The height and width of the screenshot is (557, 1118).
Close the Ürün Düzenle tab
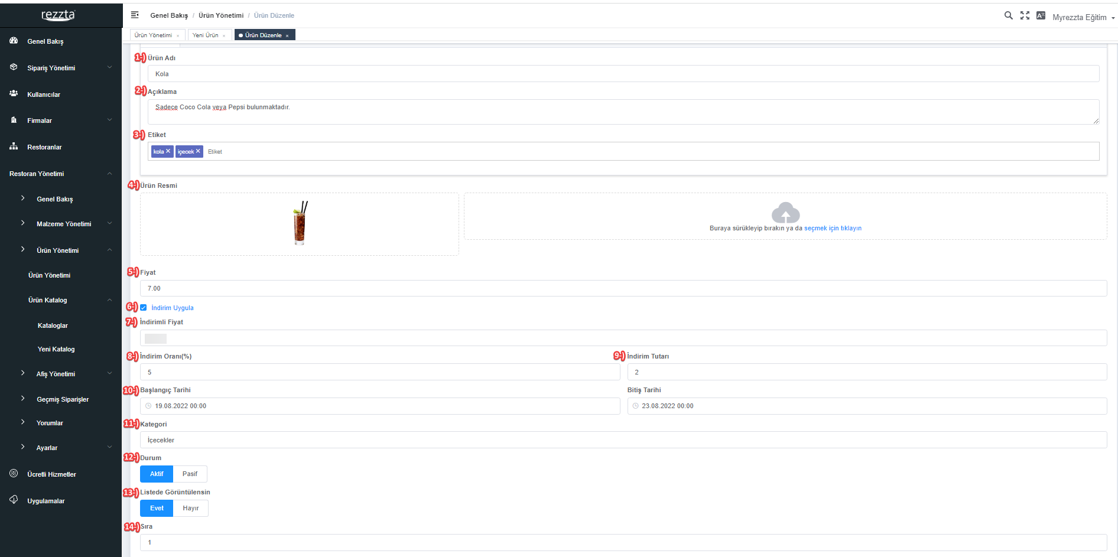pos(287,35)
